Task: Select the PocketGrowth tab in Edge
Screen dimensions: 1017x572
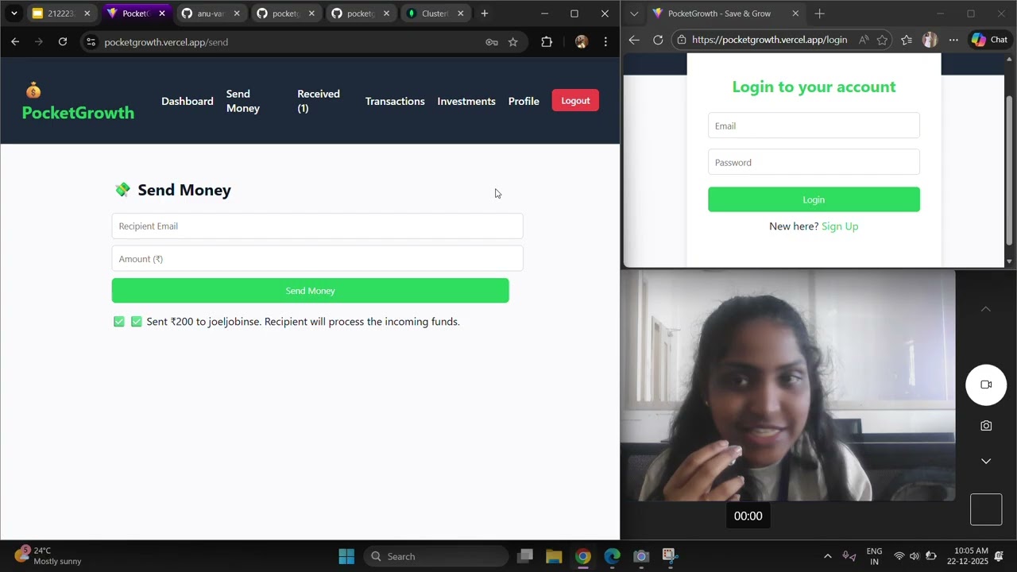Action: tap(726, 14)
